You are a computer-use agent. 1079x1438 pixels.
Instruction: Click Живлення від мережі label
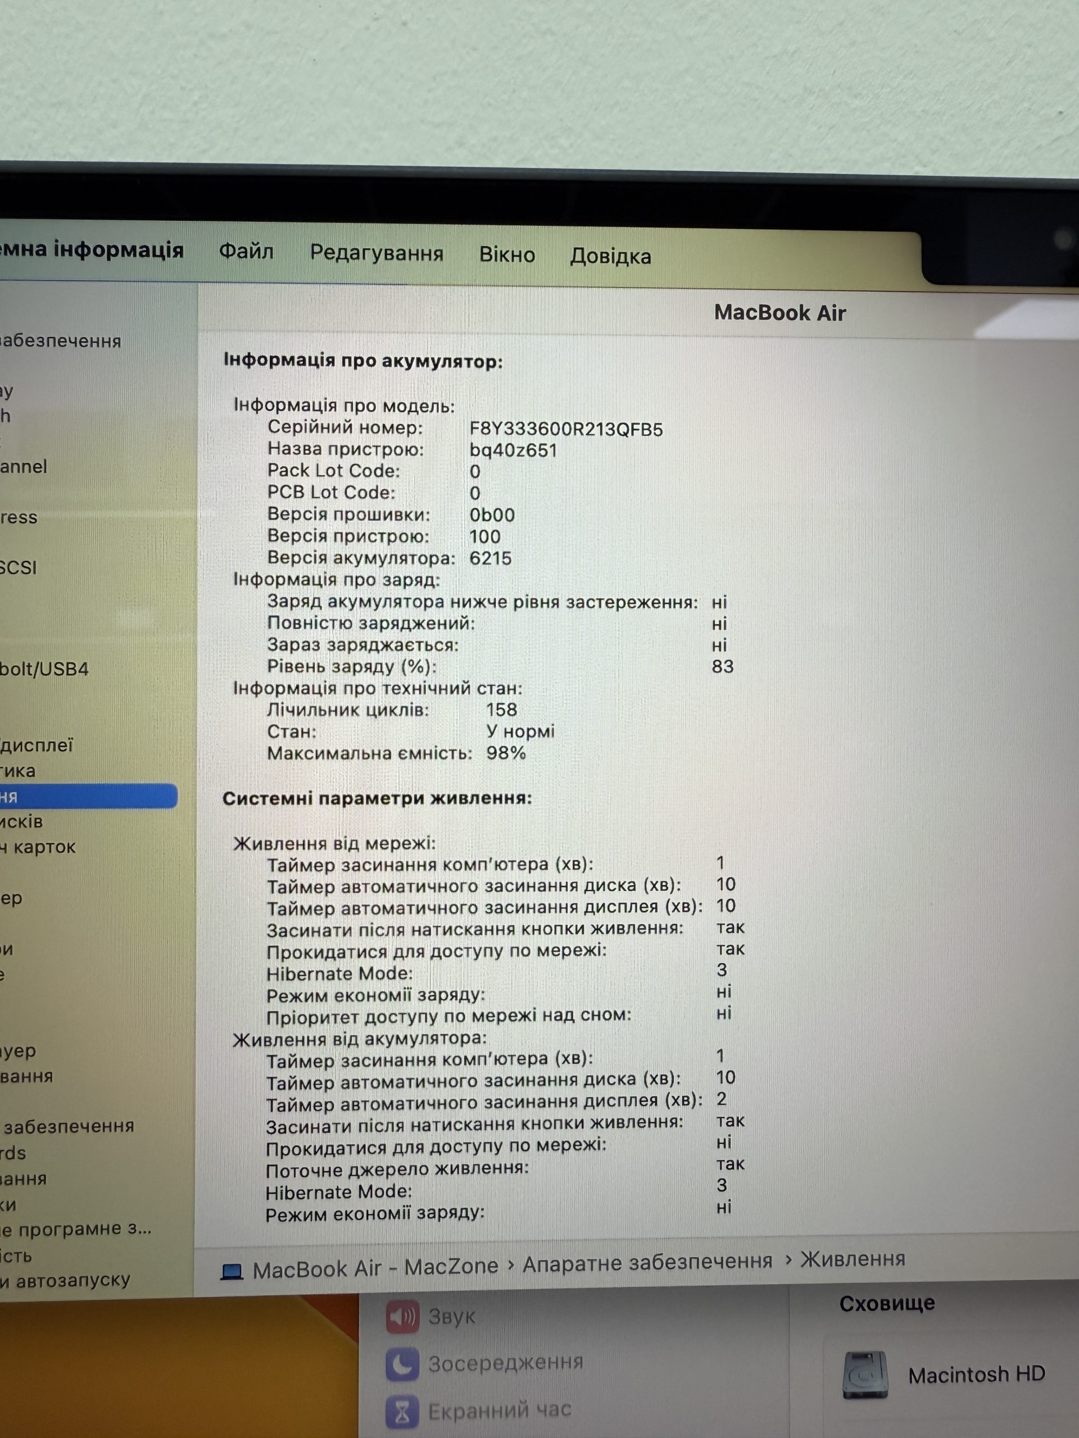(334, 843)
